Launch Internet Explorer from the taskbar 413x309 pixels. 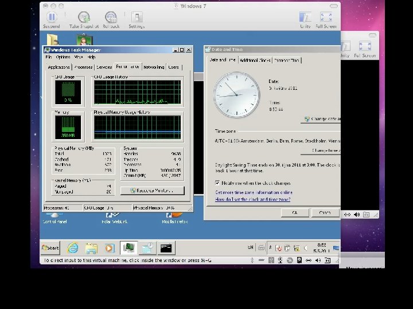73,248
